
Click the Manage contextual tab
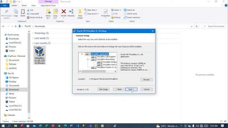click(x=48, y=1)
